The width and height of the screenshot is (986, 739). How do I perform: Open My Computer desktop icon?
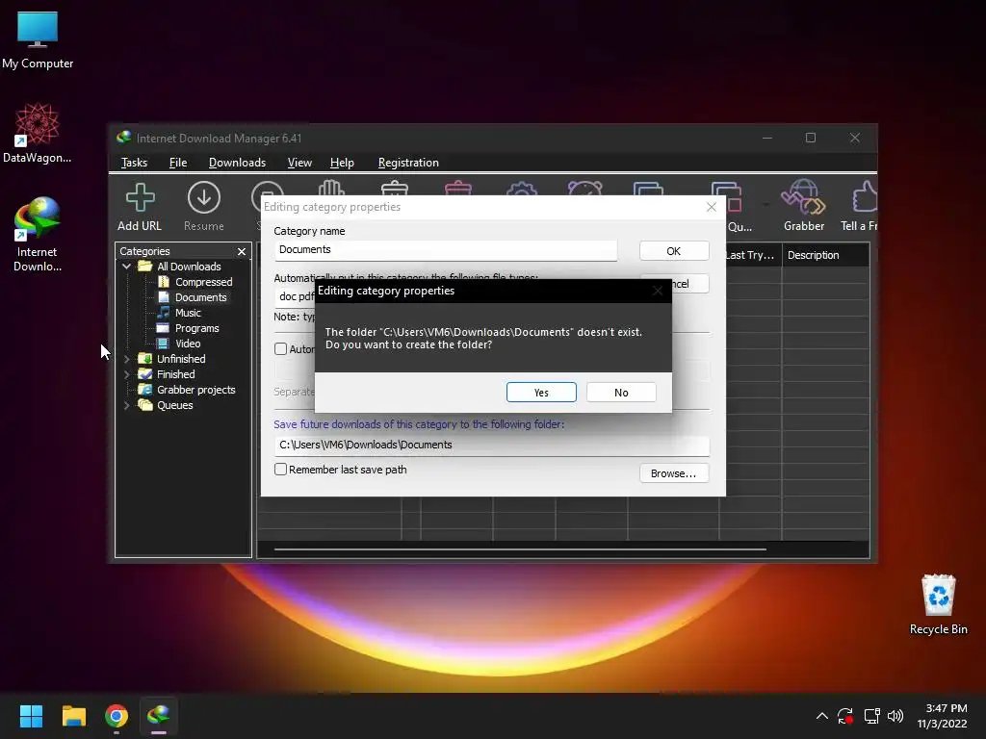(x=38, y=40)
